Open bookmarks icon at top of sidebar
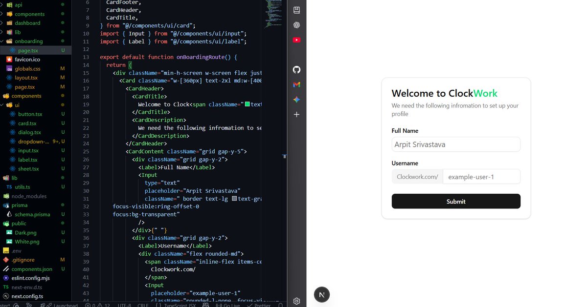The width and height of the screenshot is (587, 307). point(296,9)
